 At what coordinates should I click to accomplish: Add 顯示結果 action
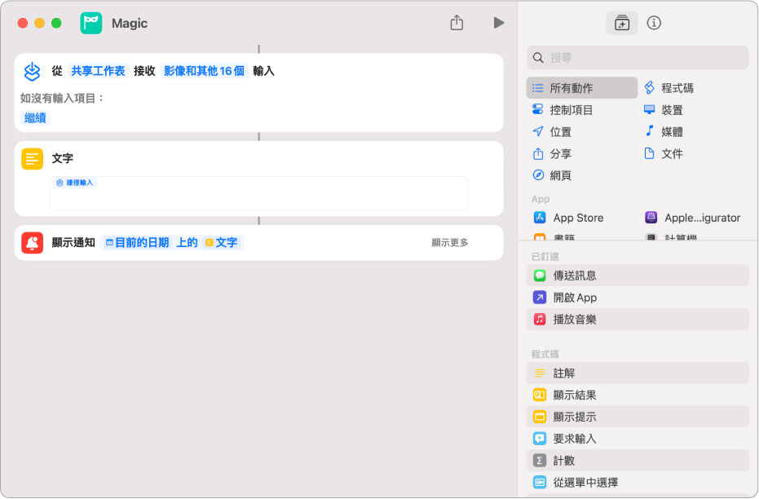coord(638,395)
